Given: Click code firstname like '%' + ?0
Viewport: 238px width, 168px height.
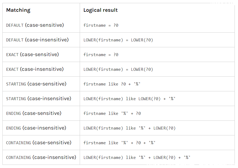Looking at the screenshot, I should coord(112,113).
